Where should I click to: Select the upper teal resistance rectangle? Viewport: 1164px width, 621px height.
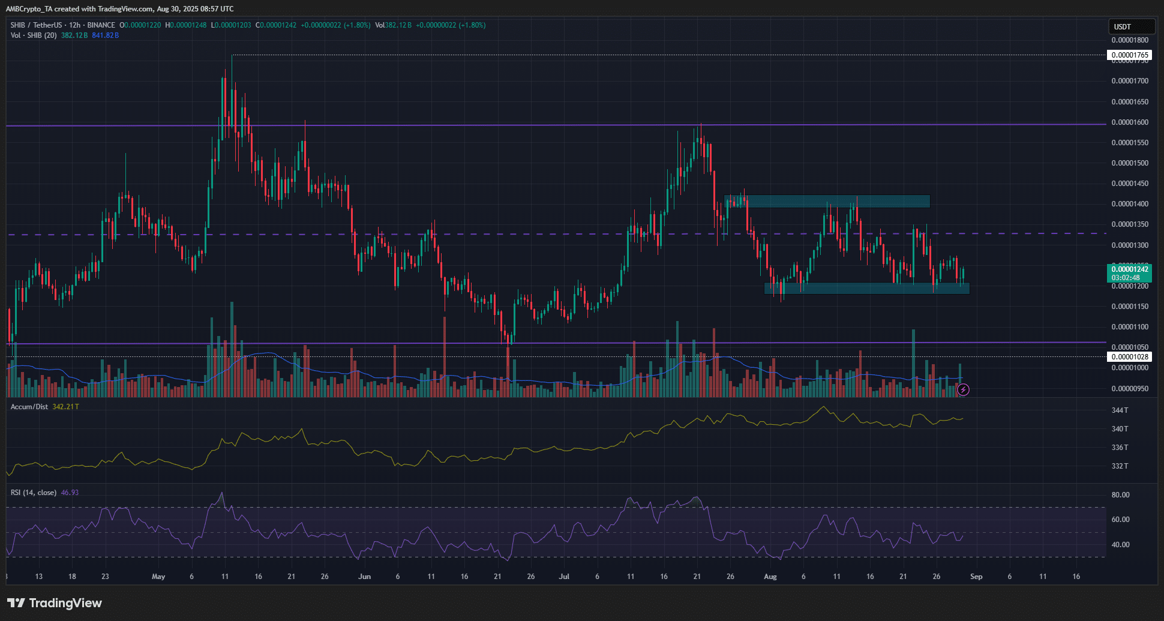827,201
